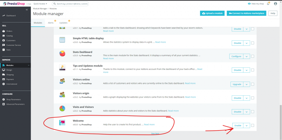Open Shop Parameters in sidebar
The image size is (282, 140).
[x=14, y=99]
